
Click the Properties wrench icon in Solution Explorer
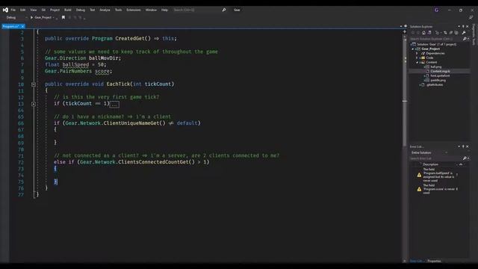point(464,33)
